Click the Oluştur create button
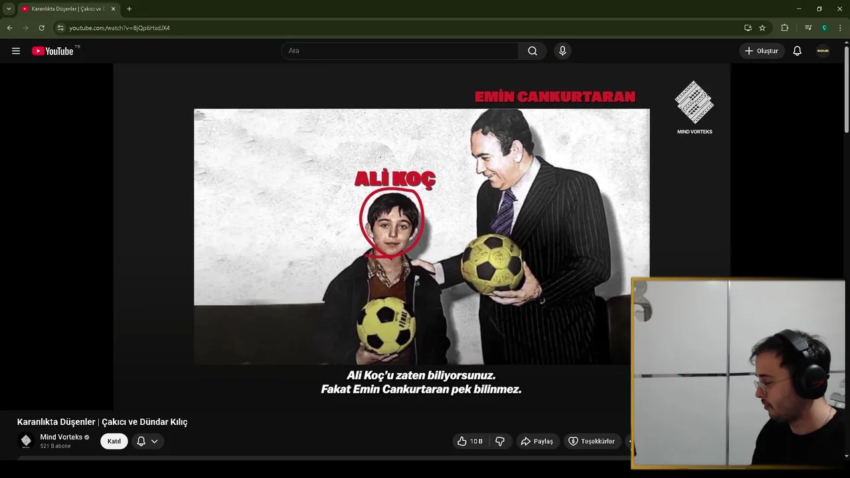The image size is (850, 478). coord(762,51)
